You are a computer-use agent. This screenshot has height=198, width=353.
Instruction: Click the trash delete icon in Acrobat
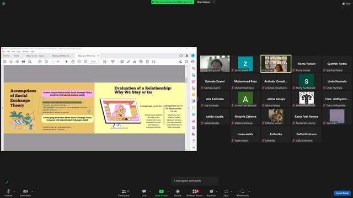click(x=147, y=62)
